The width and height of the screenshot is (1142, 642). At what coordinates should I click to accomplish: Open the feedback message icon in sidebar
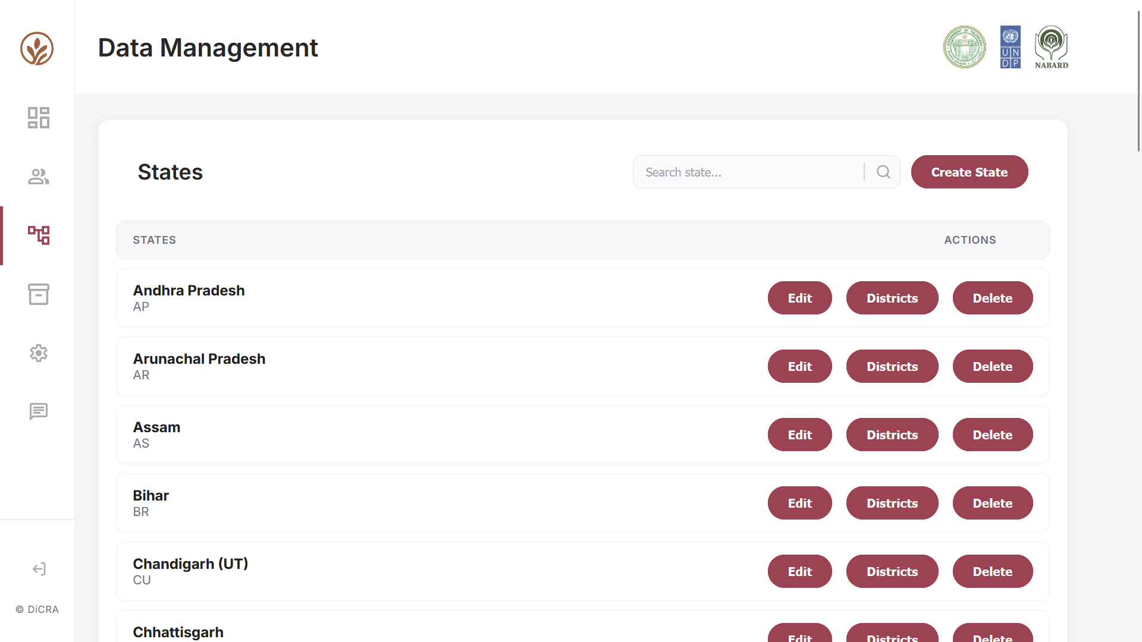click(39, 411)
